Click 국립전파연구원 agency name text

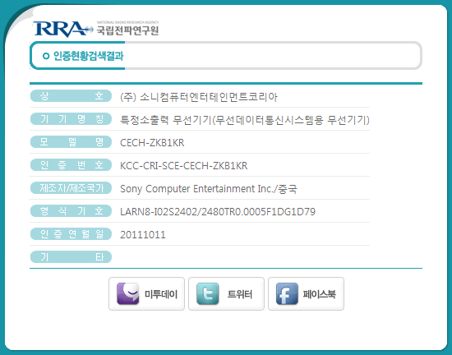[127, 30]
